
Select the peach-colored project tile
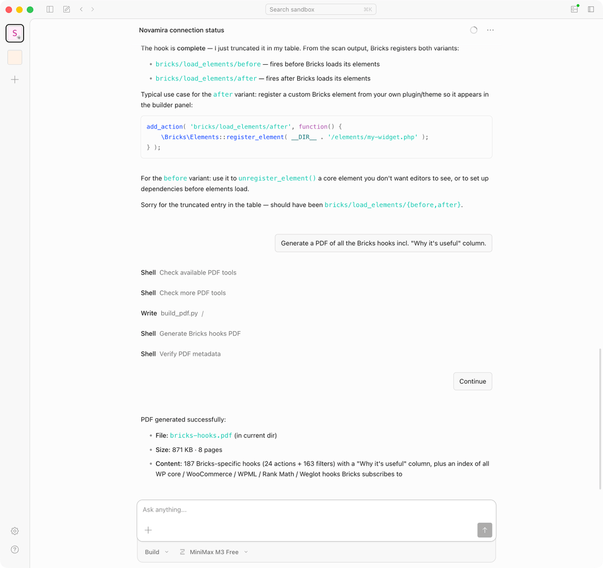[15, 57]
